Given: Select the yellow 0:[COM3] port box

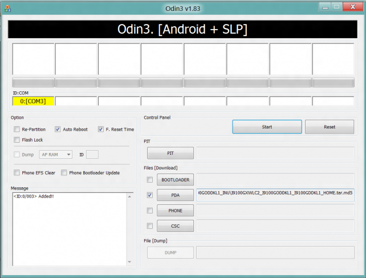Looking at the screenshot, I should [33, 101].
